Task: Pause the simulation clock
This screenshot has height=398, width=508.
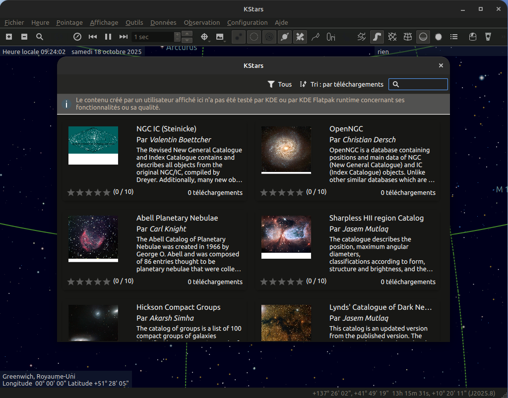Action: 108,37
